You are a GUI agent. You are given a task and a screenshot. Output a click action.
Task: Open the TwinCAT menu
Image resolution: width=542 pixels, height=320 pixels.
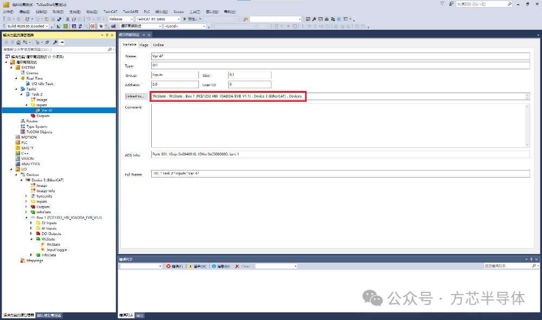[x=110, y=12]
